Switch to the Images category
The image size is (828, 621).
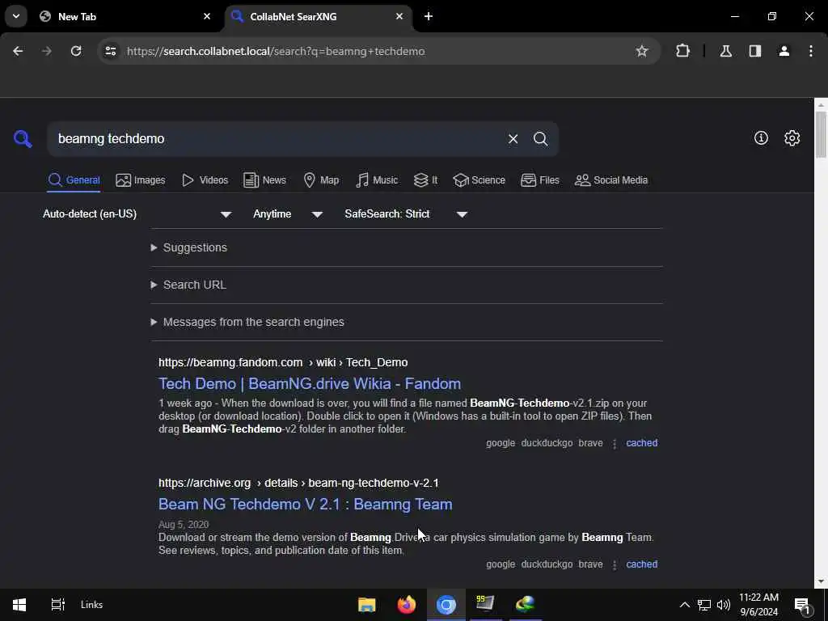(x=141, y=180)
